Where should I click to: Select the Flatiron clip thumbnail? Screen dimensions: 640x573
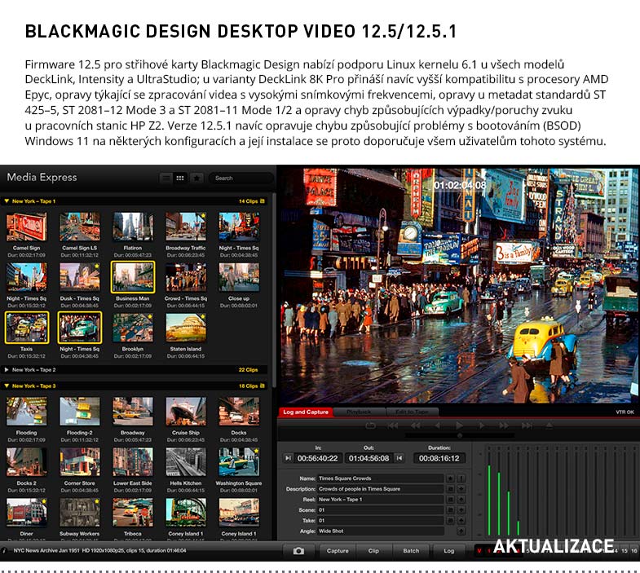click(x=133, y=227)
